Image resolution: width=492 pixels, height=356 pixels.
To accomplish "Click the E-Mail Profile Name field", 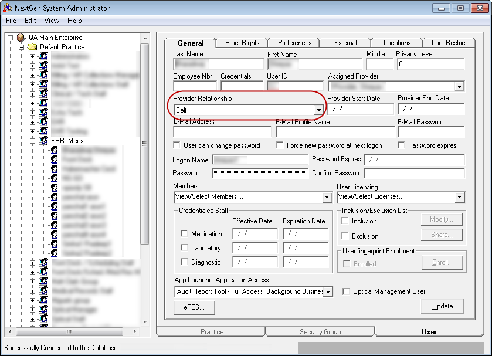I will click(x=335, y=131).
